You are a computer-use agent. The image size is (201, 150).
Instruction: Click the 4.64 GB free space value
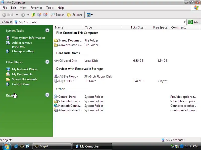point(162,61)
